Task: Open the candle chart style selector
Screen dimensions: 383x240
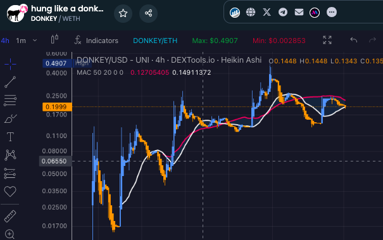Action: [54, 39]
